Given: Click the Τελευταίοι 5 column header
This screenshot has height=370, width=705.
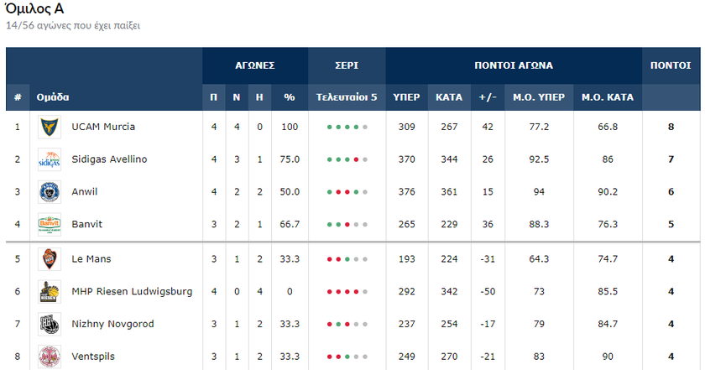Looking at the screenshot, I should point(347,97).
